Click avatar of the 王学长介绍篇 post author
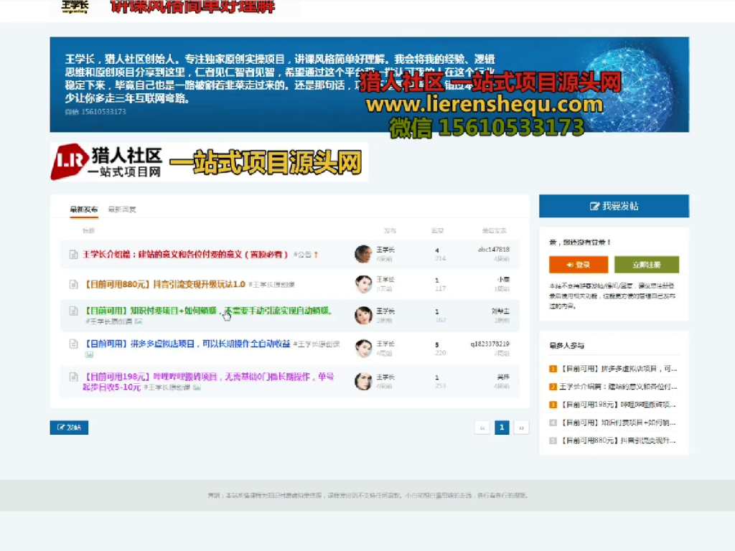The image size is (735, 551). pyautogui.click(x=363, y=254)
